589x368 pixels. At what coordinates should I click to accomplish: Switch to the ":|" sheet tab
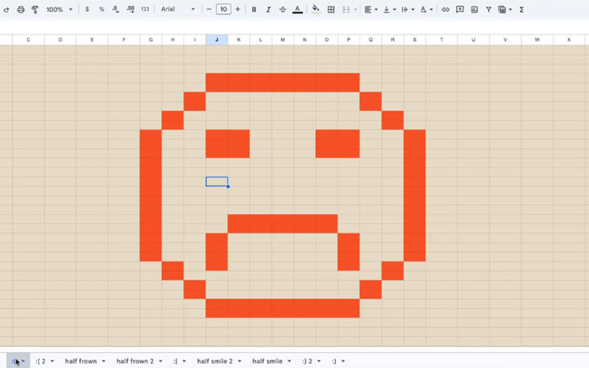point(175,361)
